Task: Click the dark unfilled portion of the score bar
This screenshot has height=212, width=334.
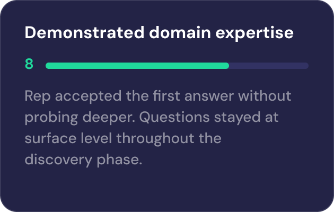Action: tap(268, 66)
